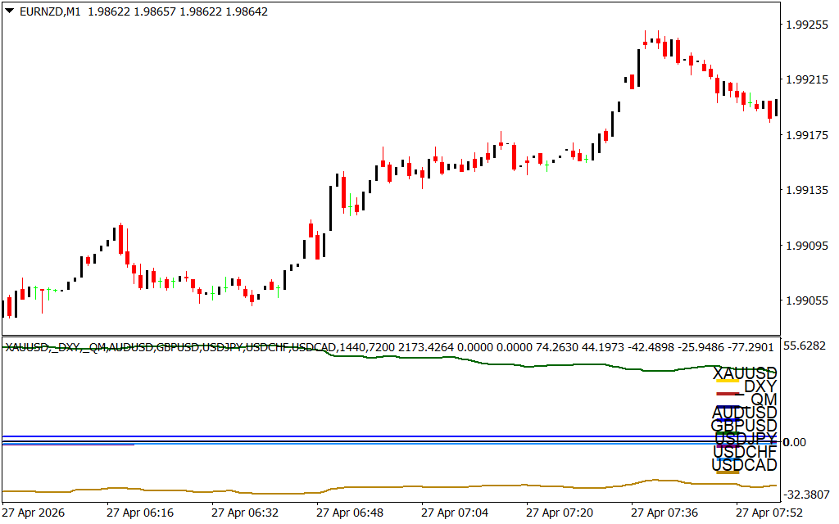Click the 0.00 level on the indicator scale

[x=795, y=442]
